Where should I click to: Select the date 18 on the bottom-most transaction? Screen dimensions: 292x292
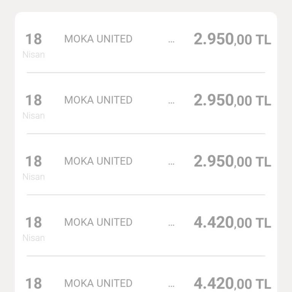[33, 284]
